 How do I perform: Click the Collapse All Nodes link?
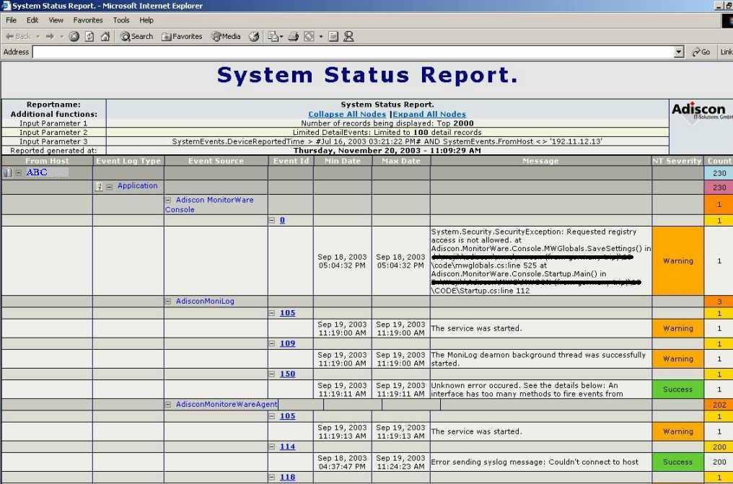[x=347, y=114]
